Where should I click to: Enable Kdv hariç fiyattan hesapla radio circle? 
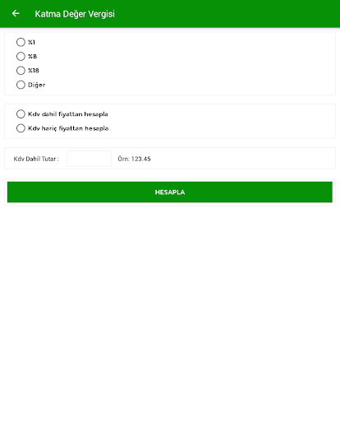(x=21, y=128)
